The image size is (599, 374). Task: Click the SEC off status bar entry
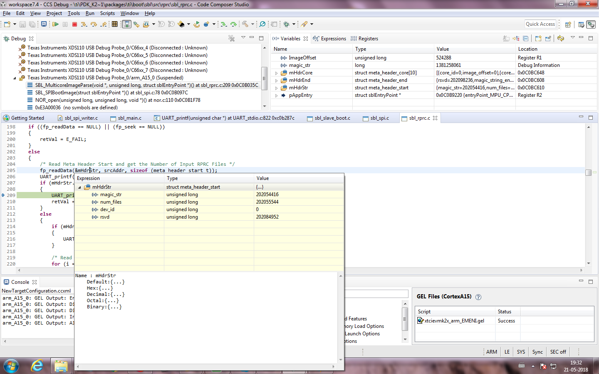(x=558, y=352)
